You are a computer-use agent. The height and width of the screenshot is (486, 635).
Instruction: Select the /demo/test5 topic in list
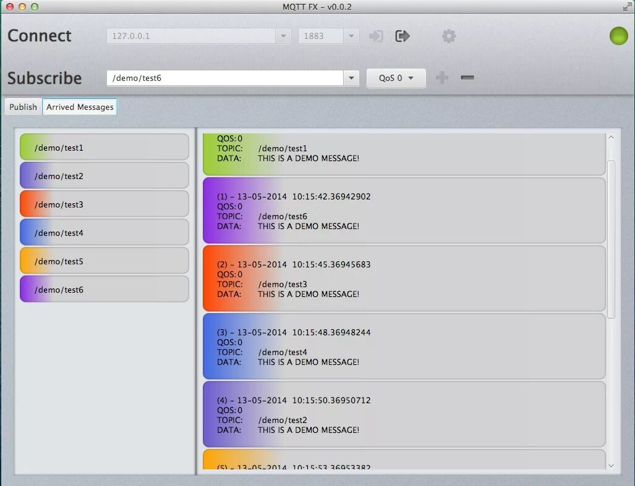click(104, 261)
